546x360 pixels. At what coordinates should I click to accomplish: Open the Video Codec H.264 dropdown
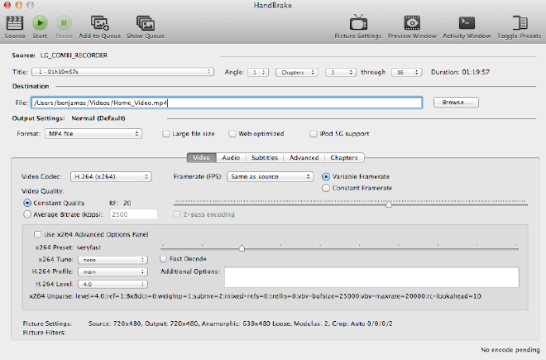pos(111,176)
